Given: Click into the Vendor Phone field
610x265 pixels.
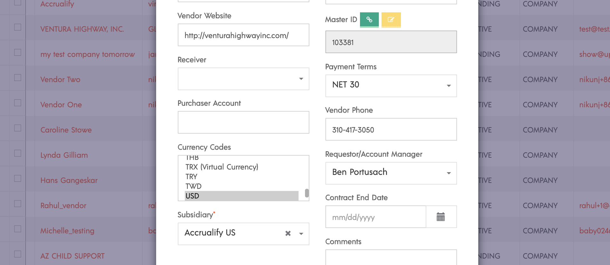Looking at the screenshot, I should 391,129.
